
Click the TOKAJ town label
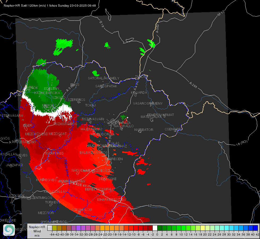click(90, 105)
